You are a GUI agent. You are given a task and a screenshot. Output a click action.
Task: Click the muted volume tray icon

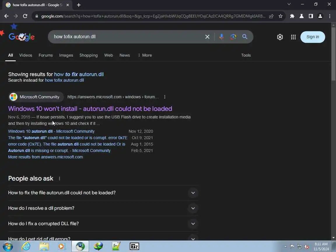[307, 247]
